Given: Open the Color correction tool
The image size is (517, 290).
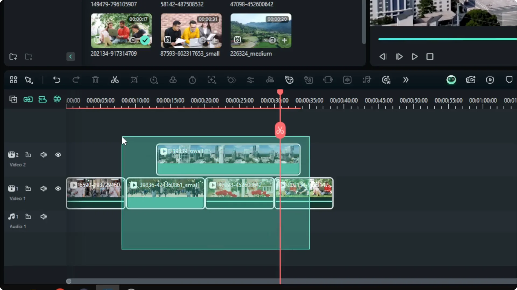Looking at the screenshot, I should point(173,80).
